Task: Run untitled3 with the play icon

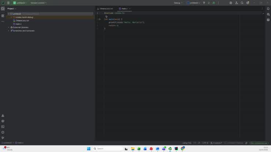Action: click(209, 3)
